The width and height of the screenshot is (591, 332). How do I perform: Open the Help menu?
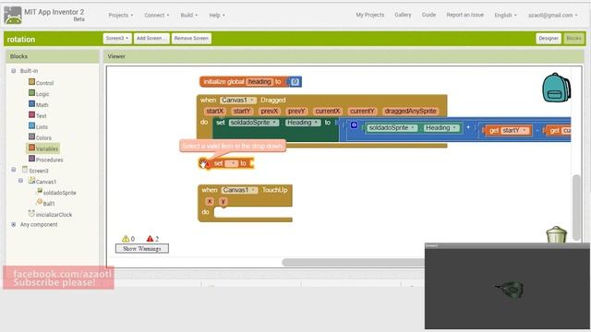(217, 15)
